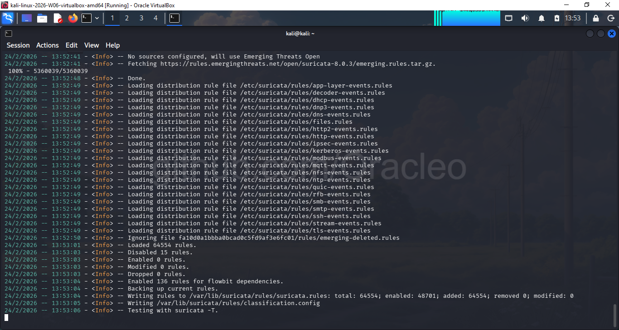Switch to workspace 2
619x330 pixels.
tap(127, 18)
